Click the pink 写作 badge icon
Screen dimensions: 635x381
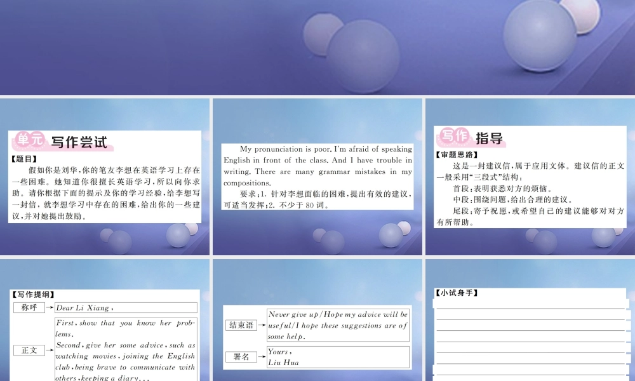pyautogui.click(x=454, y=137)
